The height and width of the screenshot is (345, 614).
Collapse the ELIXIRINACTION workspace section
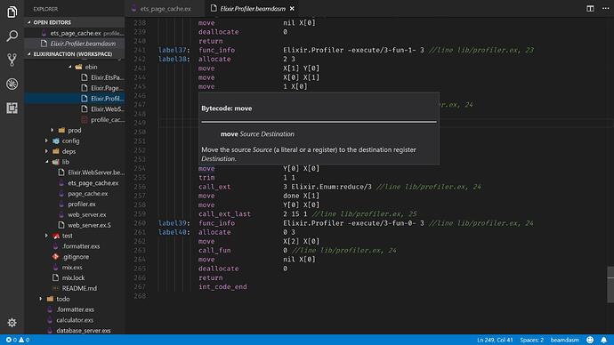(x=75, y=54)
